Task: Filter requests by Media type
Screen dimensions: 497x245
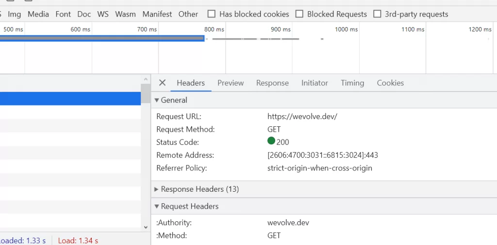Action: tap(38, 14)
